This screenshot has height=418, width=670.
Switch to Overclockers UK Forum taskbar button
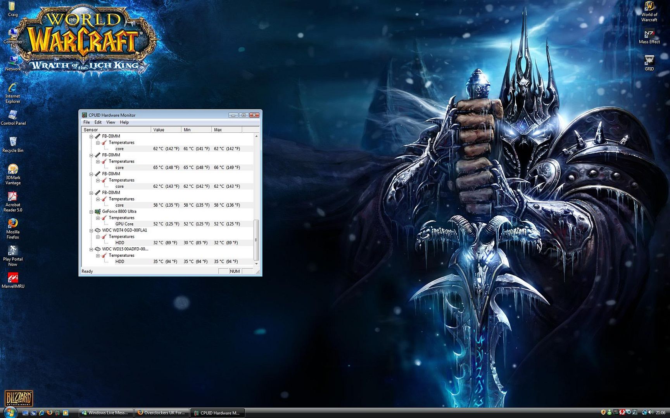pos(162,413)
